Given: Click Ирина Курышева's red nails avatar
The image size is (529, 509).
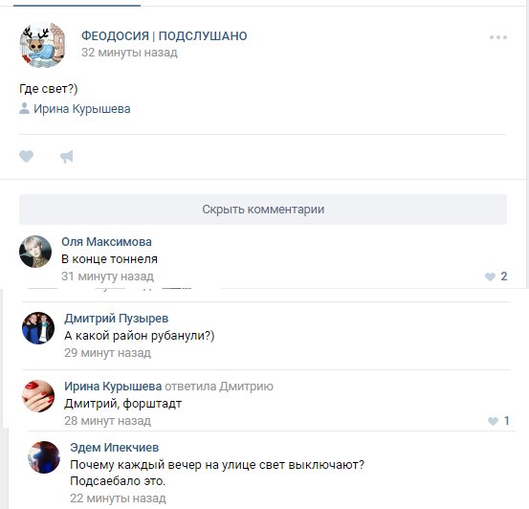Looking at the screenshot, I should (38, 396).
